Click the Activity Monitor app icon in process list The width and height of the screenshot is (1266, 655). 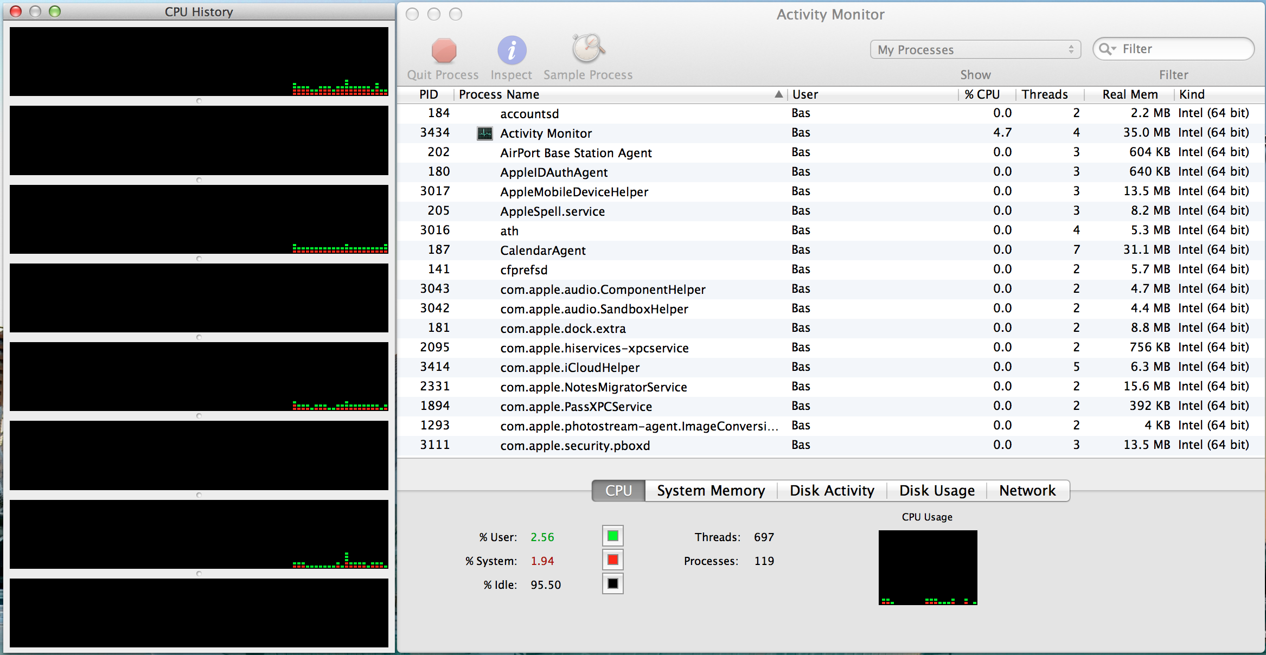tap(484, 133)
